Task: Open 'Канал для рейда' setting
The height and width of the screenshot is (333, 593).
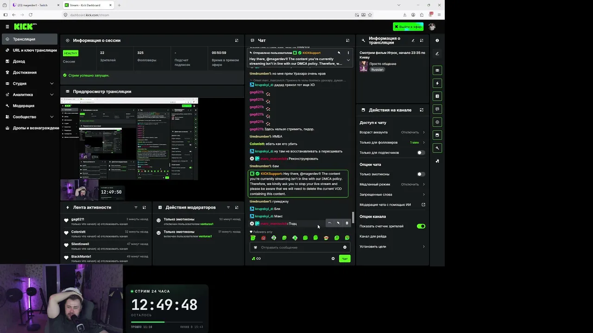Action: pyautogui.click(x=392, y=236)
